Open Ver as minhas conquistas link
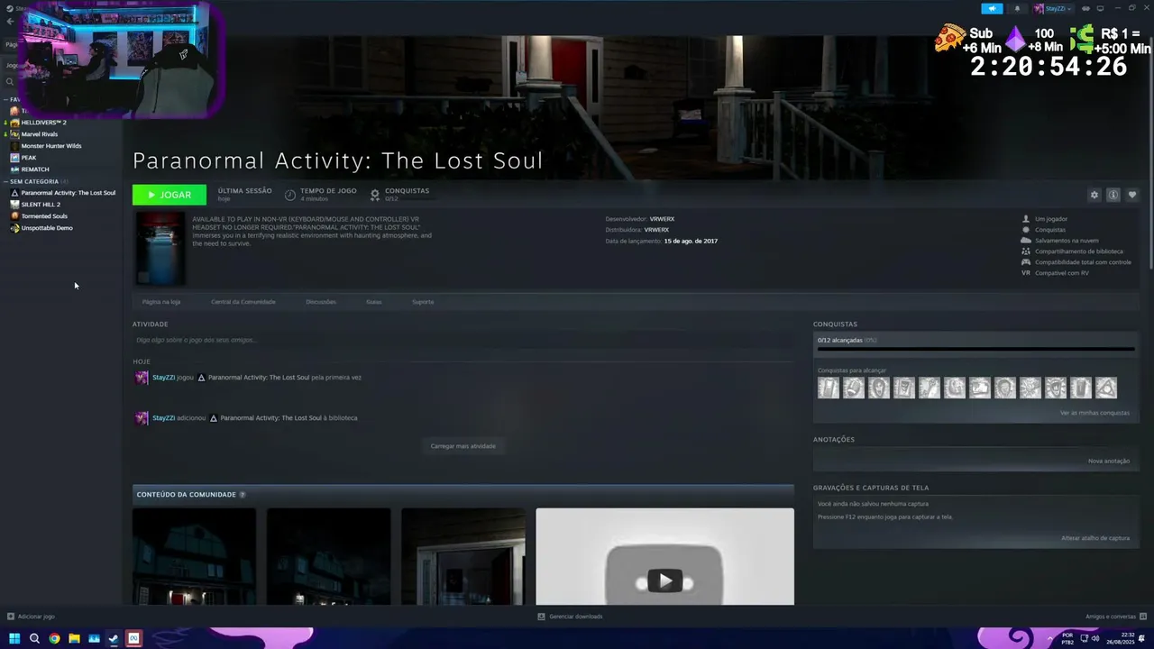The height and width of the screenshot is (649, 1154). click(1094, 413)
